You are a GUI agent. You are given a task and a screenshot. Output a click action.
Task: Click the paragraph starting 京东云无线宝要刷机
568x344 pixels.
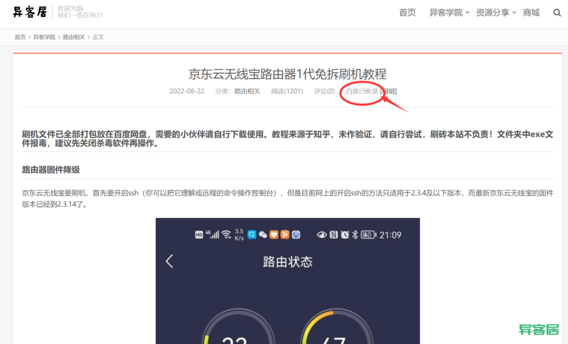[288, 198]
